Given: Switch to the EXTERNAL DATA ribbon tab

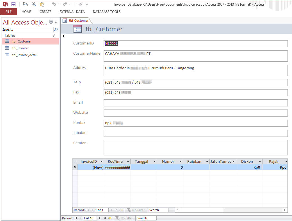Looking at the screenshot, I should 72,12.
